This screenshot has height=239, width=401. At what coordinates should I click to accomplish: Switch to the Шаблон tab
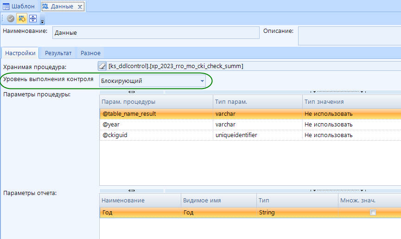click(19, 6)
